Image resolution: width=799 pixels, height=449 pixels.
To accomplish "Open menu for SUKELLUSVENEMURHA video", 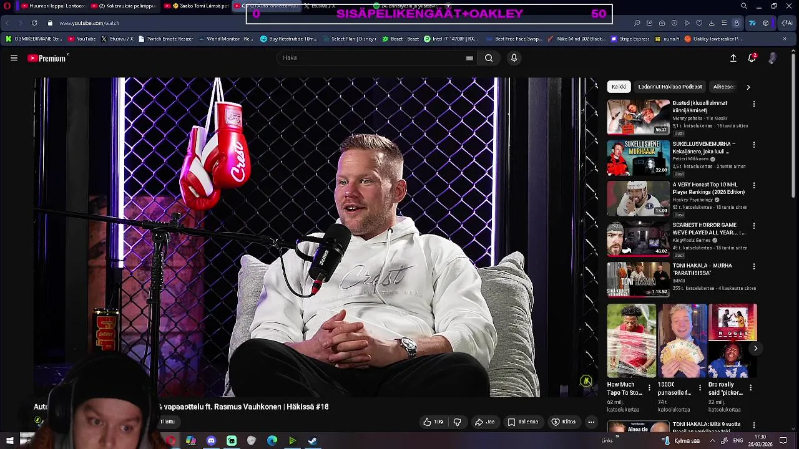I will click(754, 145).
